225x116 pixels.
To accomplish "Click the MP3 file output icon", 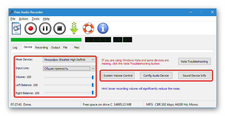I will tap(16, 28).
